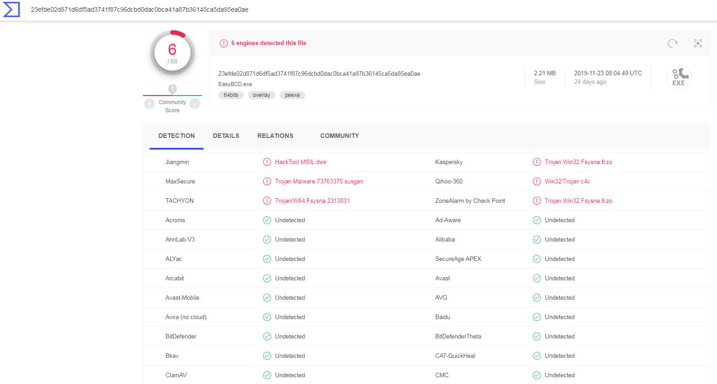Click the overlay tag
Image resolution: width=717 pixels, height=384 pixels.
(x=262, y=95)
